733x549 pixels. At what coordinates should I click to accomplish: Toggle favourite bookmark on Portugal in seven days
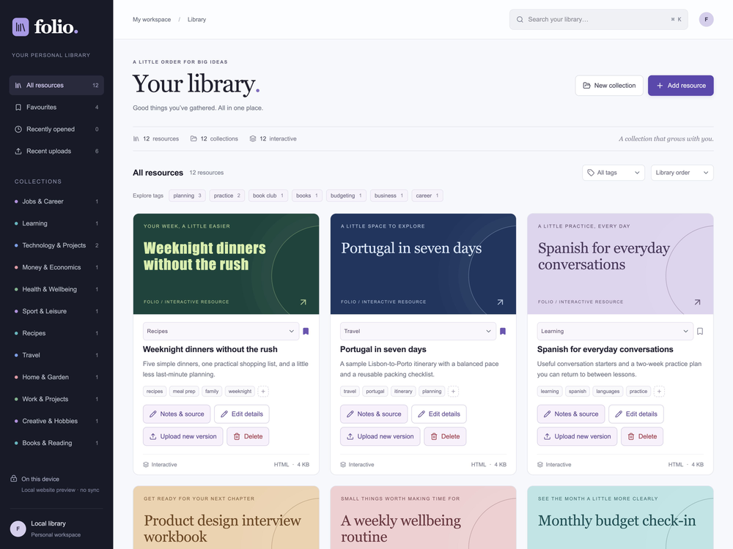[x=503, y=331]
